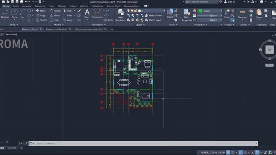Click the Insert block tool
The image size is (276, 155).
170,14
